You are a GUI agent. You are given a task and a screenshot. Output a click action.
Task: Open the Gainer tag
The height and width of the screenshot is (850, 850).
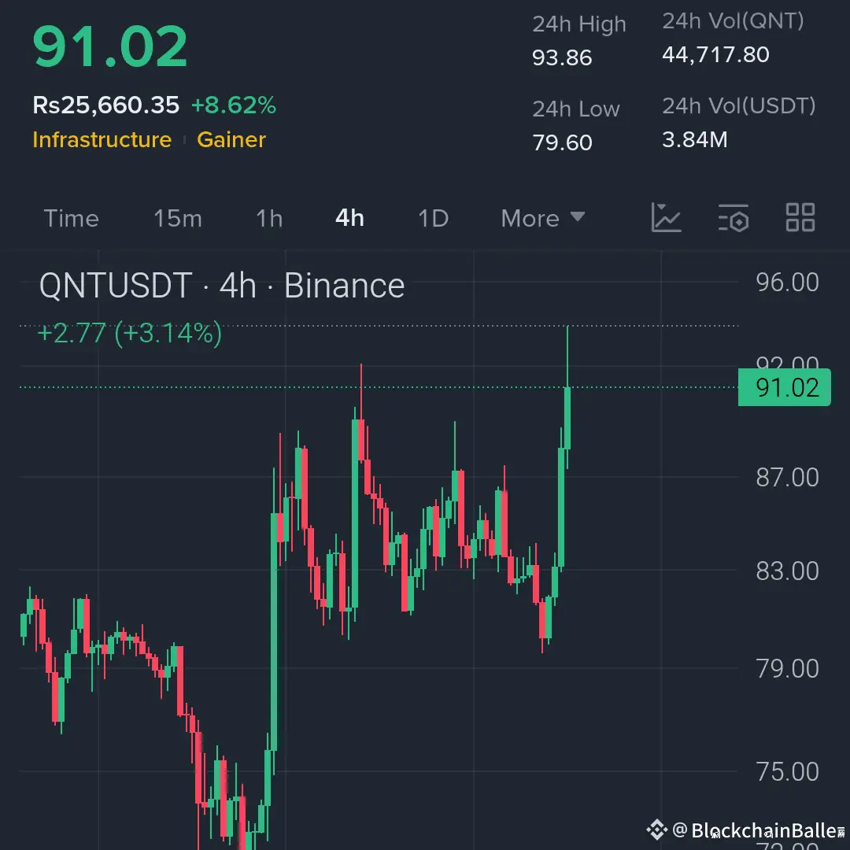click(231, 140)
